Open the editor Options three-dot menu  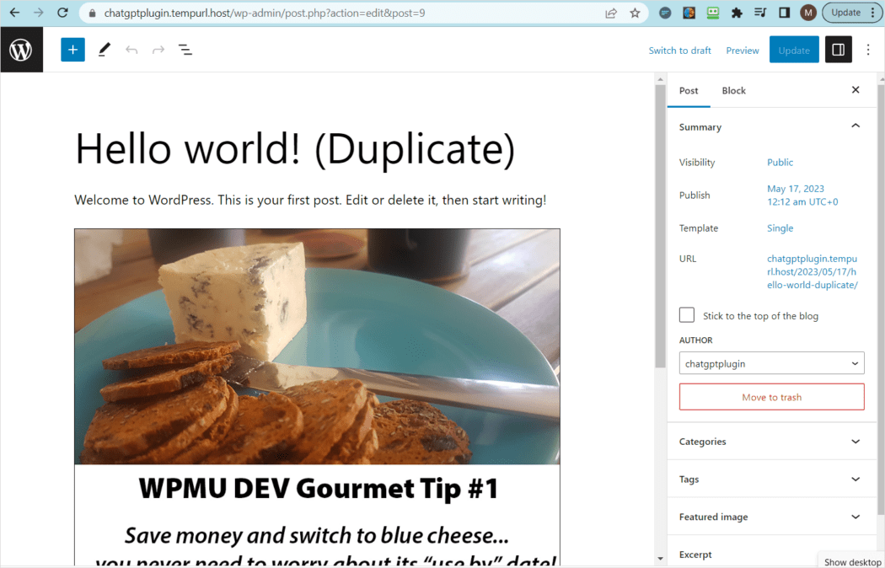click(x=868, y=50)
